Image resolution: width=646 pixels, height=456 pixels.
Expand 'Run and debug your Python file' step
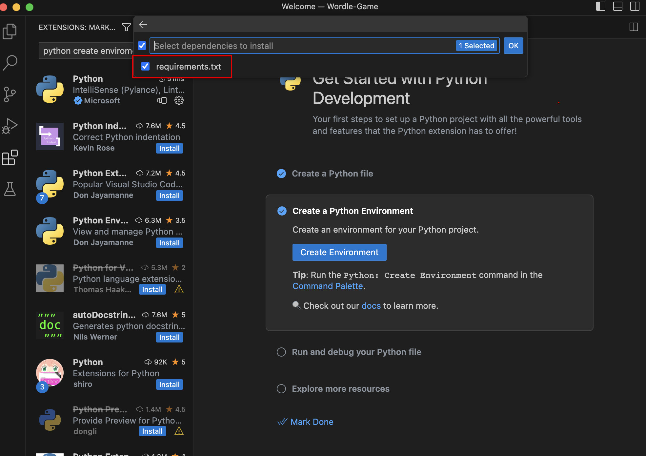(x=356, y=352)
